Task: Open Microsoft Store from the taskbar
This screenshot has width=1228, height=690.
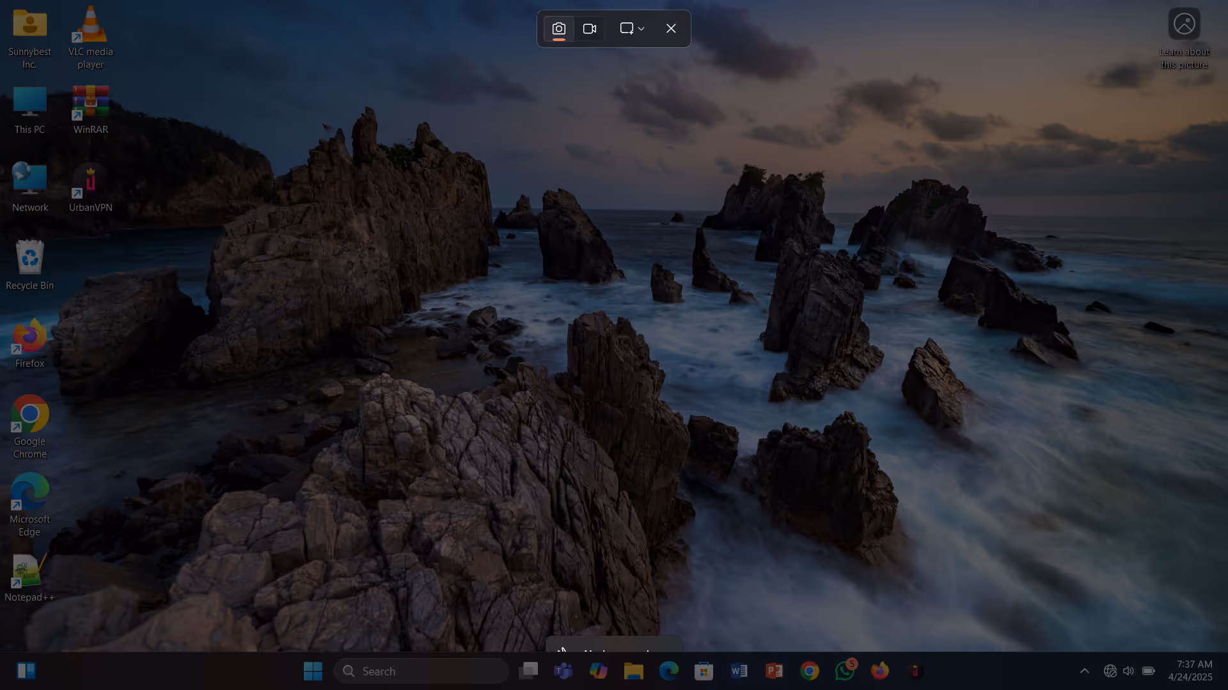Action: pos(704,671)
